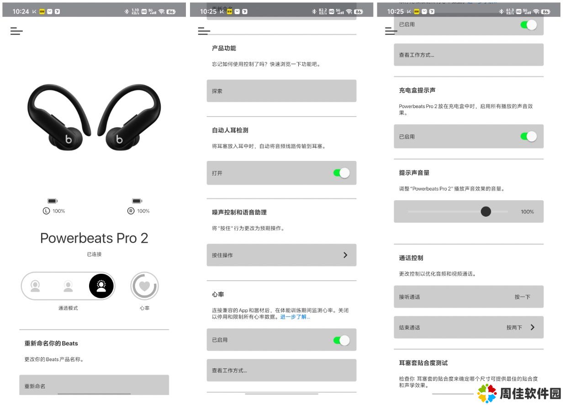Image resolution: width=565 pixels, height=405 pixels.
Task: Tap the 重新命名 button
Action: coord(94,385)
